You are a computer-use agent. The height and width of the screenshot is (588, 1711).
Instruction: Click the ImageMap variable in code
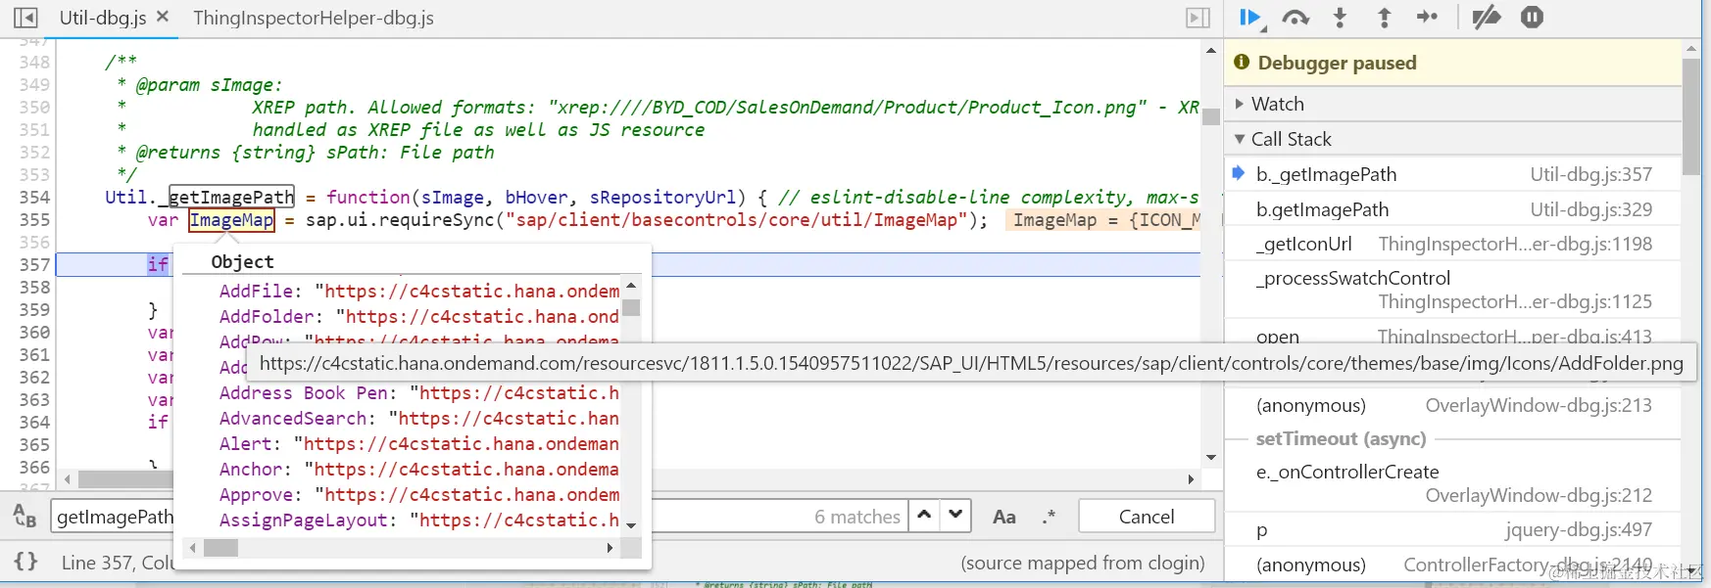tap(231, 220)
